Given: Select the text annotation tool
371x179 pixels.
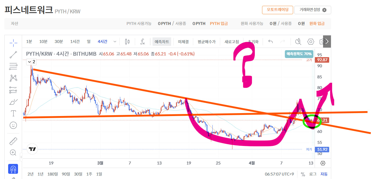Looking at the screenshot, I should point(13,113).
